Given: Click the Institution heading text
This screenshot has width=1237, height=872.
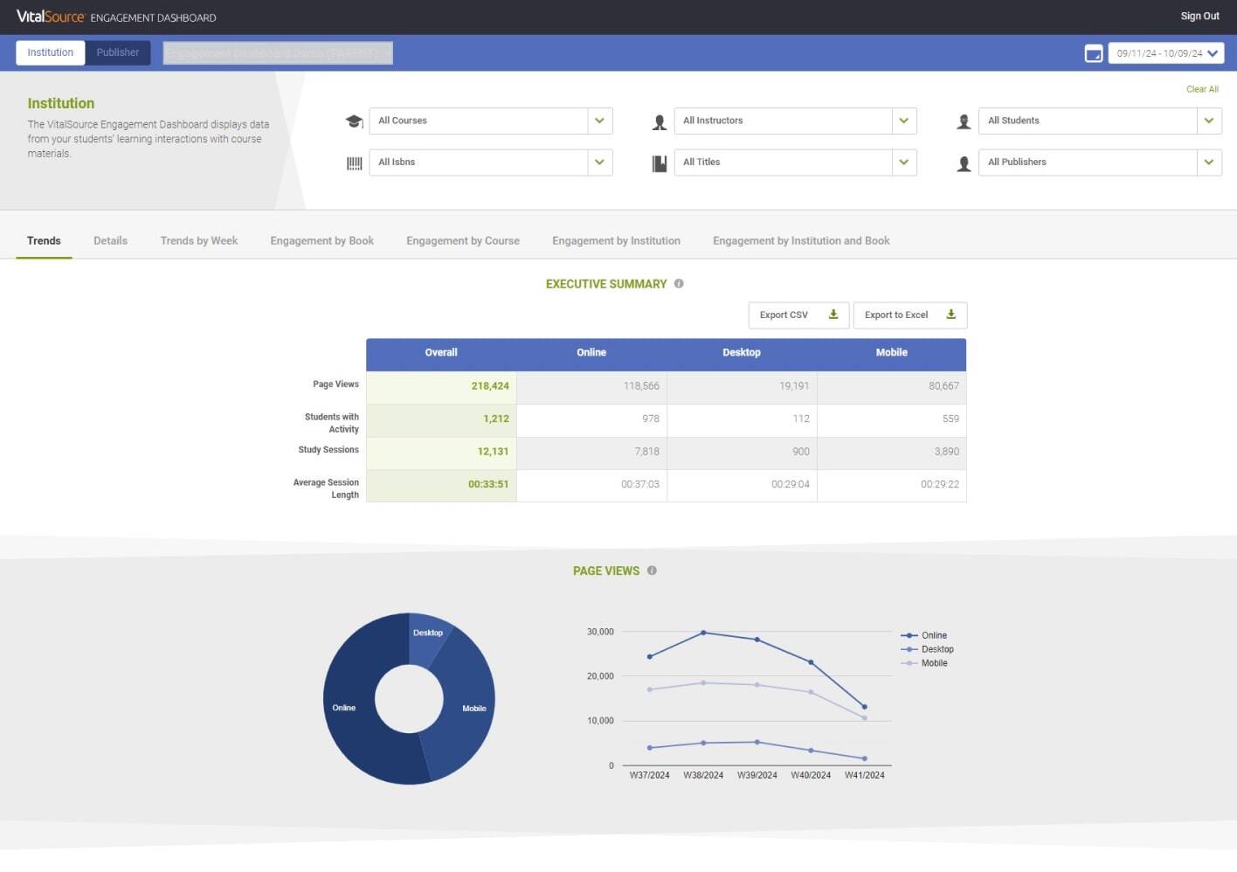Looking at the screenshot, I should pyautogui.click(x=61, y=103).
